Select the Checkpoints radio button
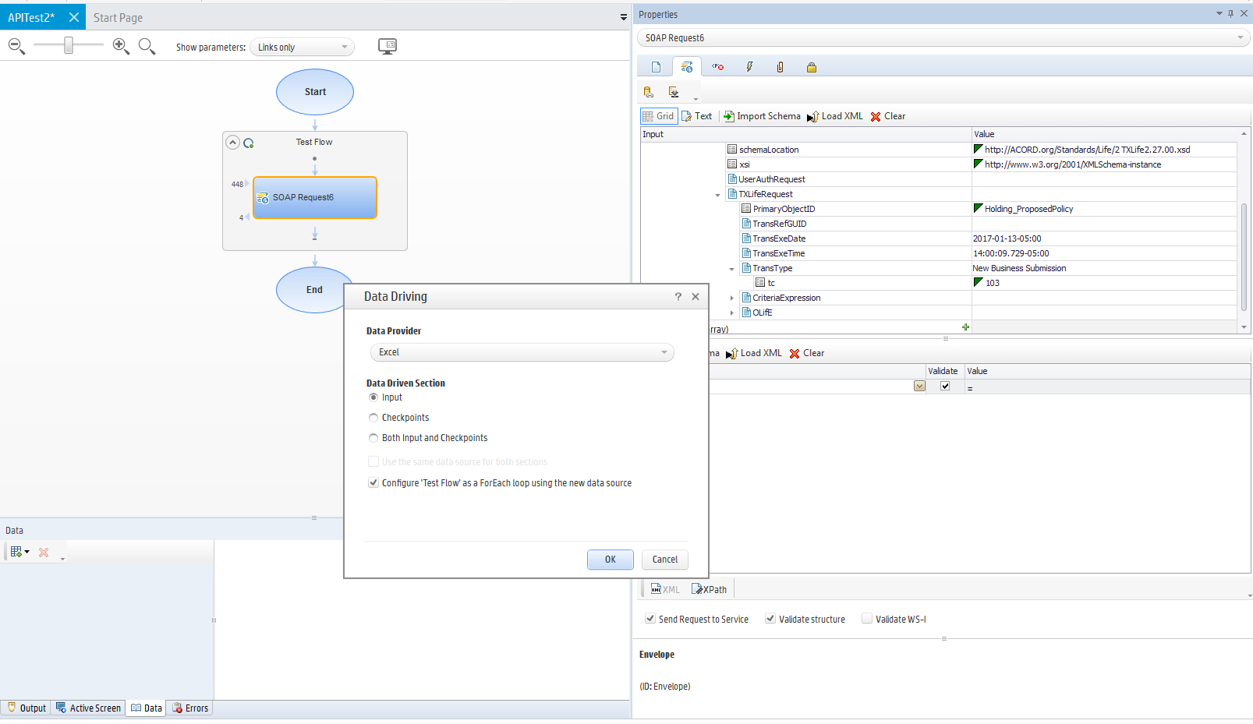Screen dimensions: 1253x724 tap(373, 418)
